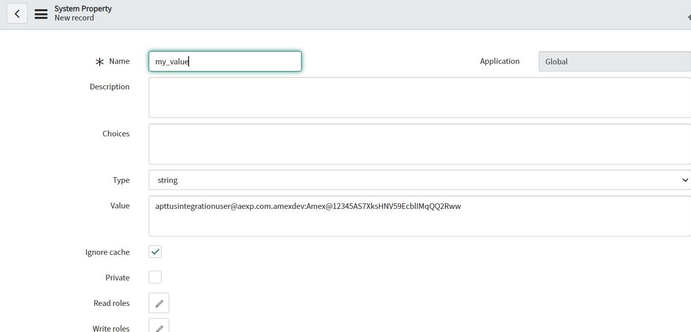This screenshot has height=332, width=691.
Task: Click the Type field dropdown chevron icon
Action: click(x=685, y=180)
